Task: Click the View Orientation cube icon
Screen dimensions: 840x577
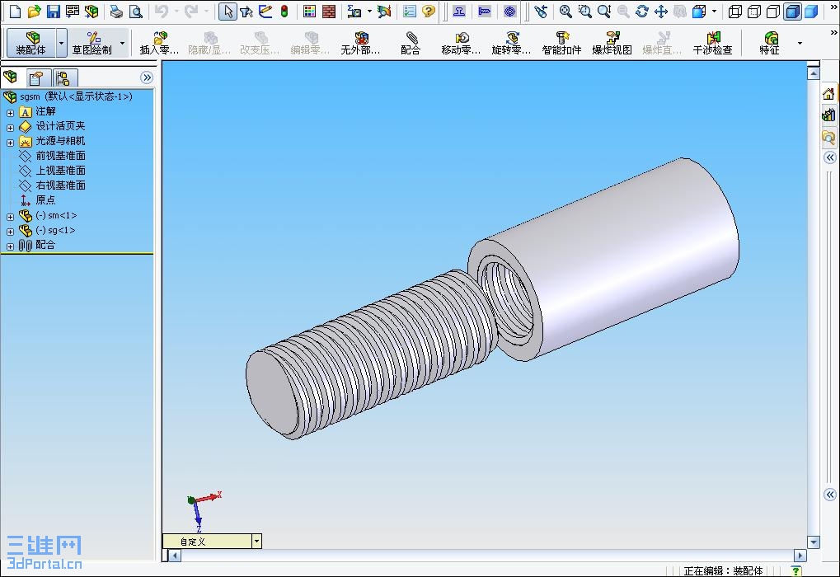Action: point(699,12)
